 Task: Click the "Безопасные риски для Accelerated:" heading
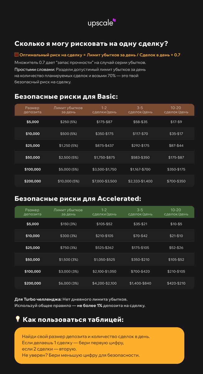point(78,199)
